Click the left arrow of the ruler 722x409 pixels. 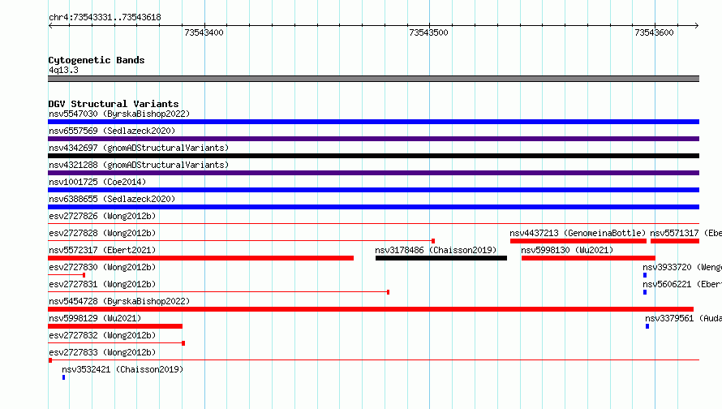50,25
